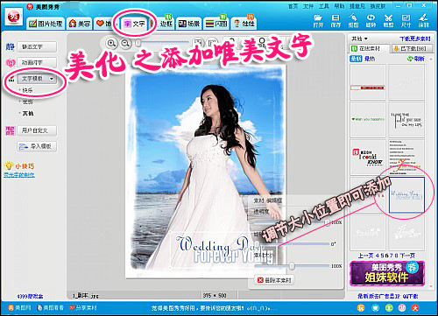The height and width of the screenshot is (316, 438).
Task: Expand the 文字模板 dropdown arrow
Action: 52,79
